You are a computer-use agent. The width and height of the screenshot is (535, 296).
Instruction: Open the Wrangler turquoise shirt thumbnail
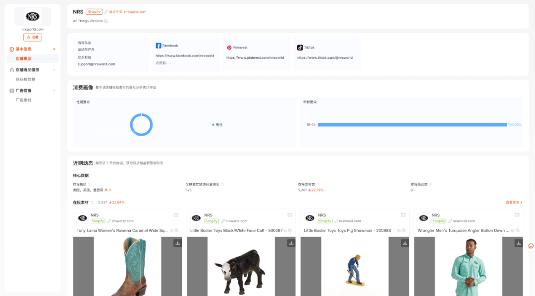point(469,266)
